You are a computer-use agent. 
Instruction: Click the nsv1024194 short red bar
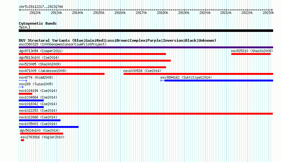click(x=26, y=94)
